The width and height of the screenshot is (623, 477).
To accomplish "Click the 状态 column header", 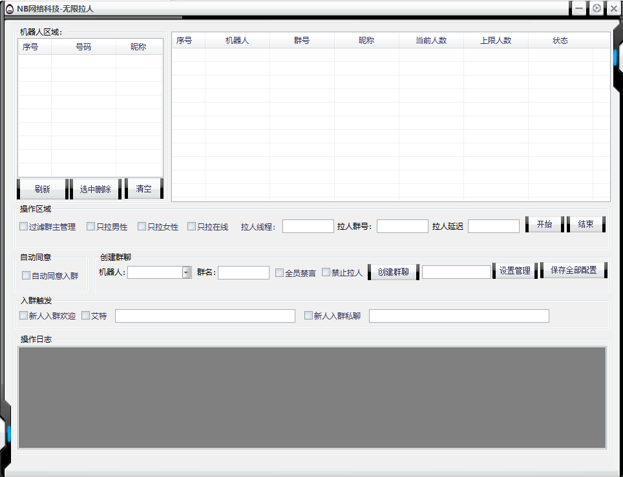I will 560,41.
